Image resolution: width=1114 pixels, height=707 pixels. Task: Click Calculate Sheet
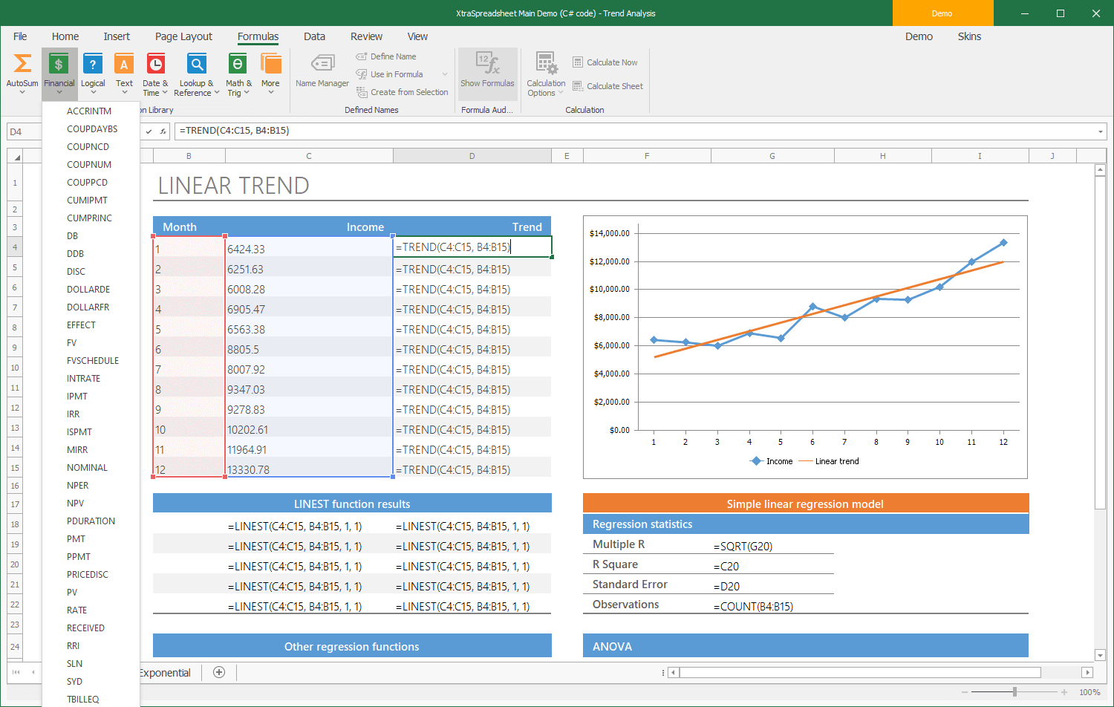pyautogui.click(x=608, y=85)
